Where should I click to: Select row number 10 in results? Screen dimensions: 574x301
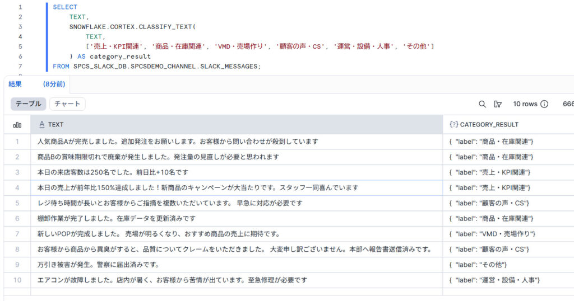[17, 280]
